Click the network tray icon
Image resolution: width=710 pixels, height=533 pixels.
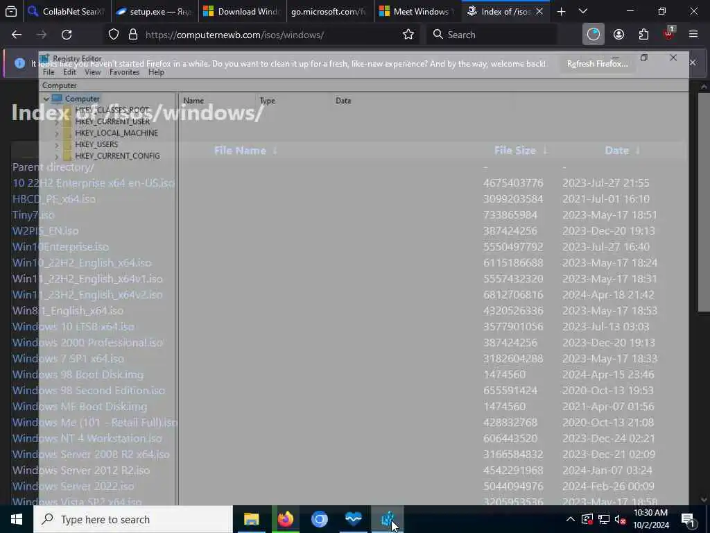604,519
